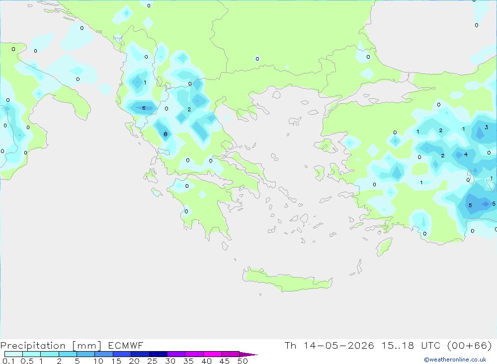
Task: Click the '8' precipitation value on map
Action: click(165, 134)
